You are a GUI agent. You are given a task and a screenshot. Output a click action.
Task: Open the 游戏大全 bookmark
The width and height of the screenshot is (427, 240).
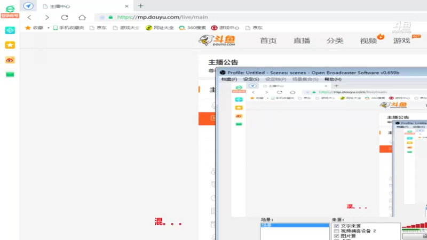click(x=126, y=28)
